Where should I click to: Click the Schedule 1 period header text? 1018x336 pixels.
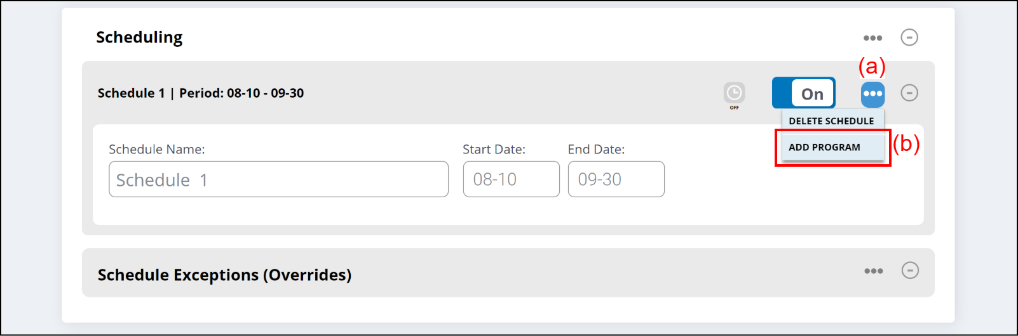tap(201, 93)
